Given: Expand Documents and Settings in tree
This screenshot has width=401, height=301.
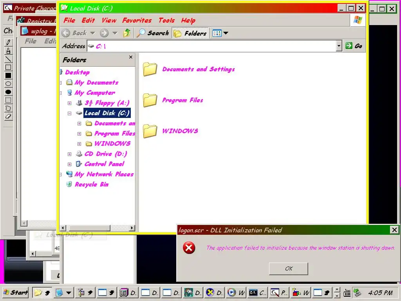Looking at the screenshot, I should [79, 123].
